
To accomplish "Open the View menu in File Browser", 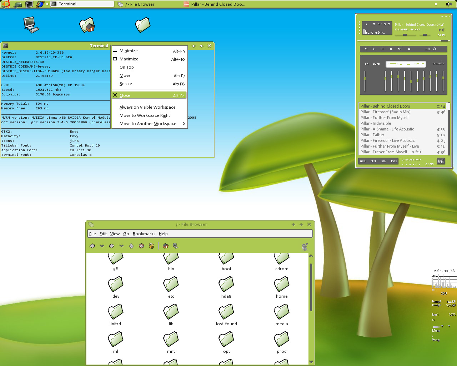I will (x=115, y=234).
